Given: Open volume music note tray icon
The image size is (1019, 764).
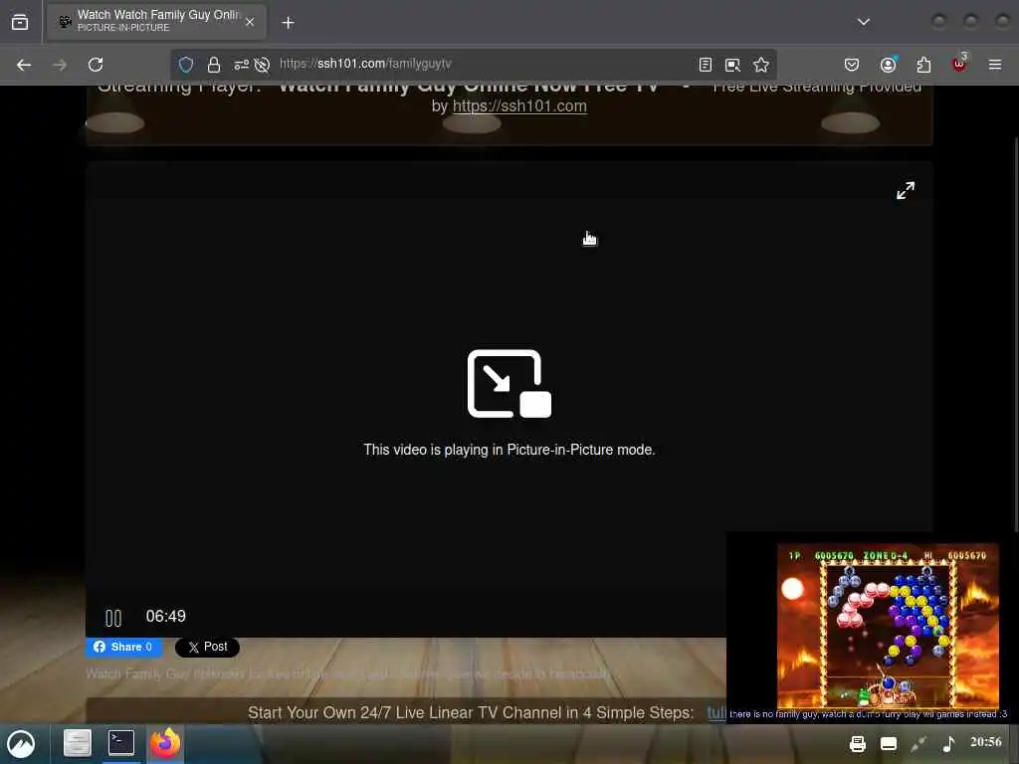Looking at the screenshot, I should 948,744.
